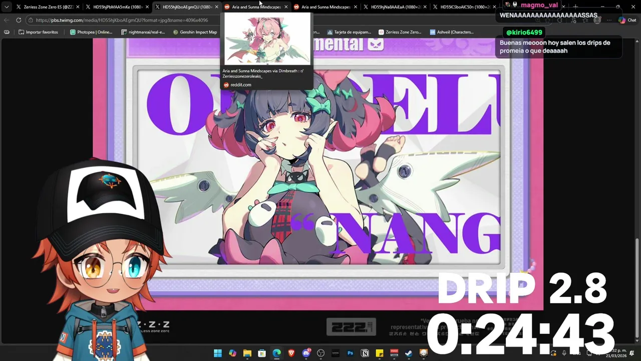Open the Photopea Online bookmark
This screenshot has width=641, height=361.
91,32
